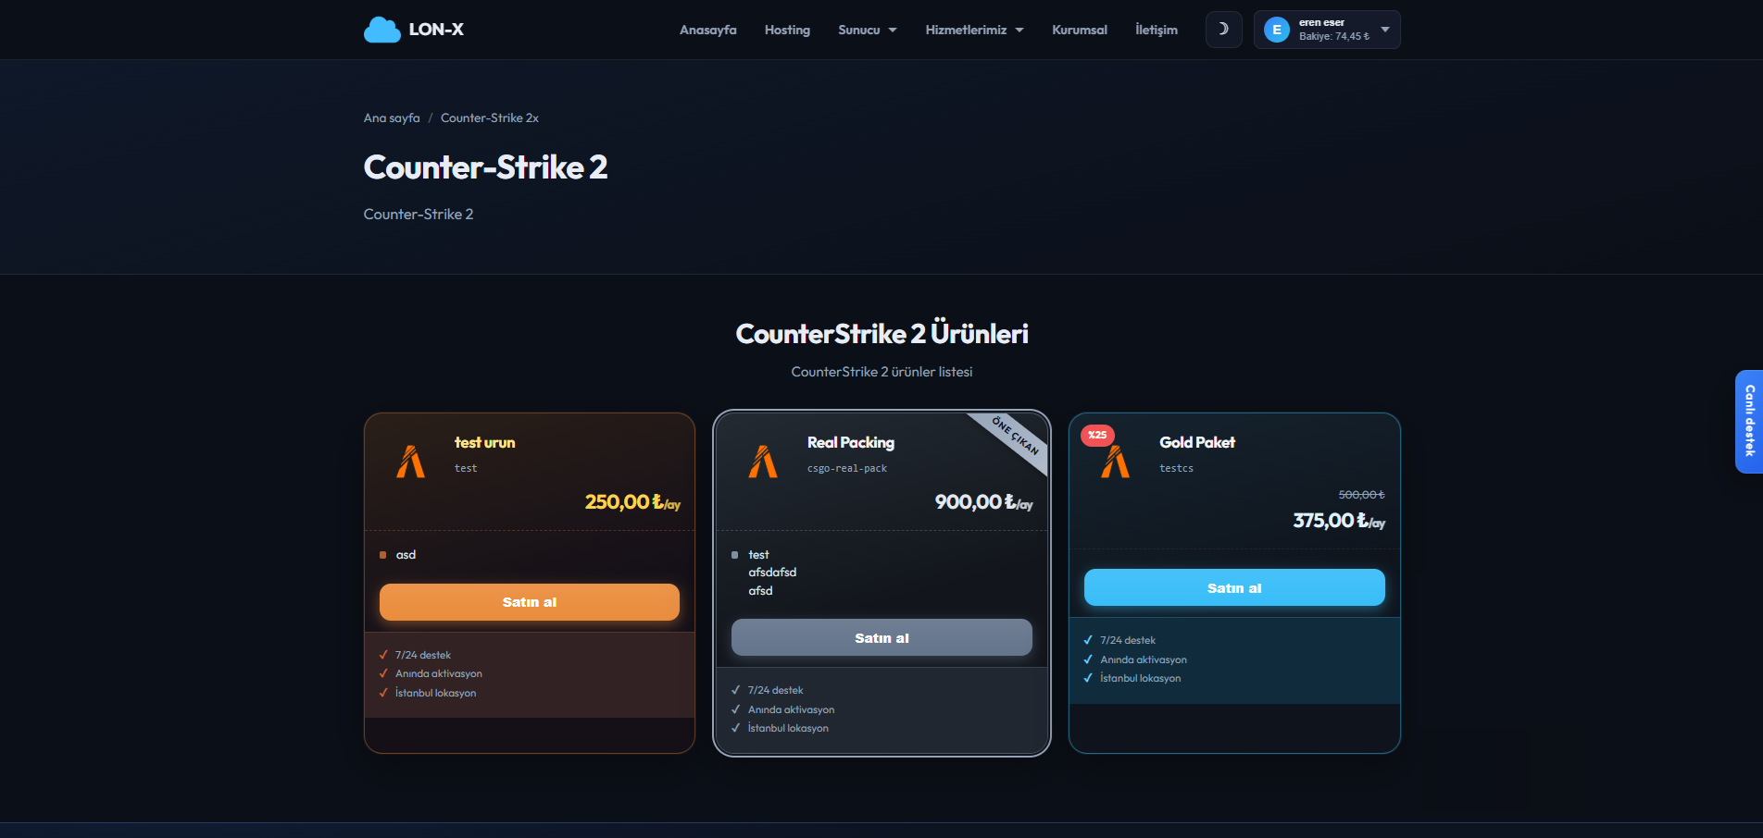This screenshot has width=1763, height=838.
Task: Click the Bakiye: 74,45 ₺ balance text
Action: tap(1333, 37)
